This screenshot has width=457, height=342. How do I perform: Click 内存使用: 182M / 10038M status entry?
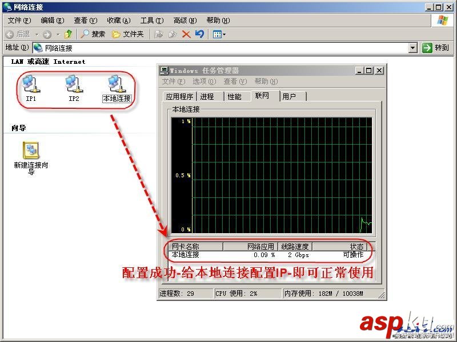(330, 294)
